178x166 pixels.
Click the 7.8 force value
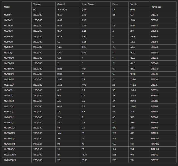pyautogui.click(x=114, y=47)
